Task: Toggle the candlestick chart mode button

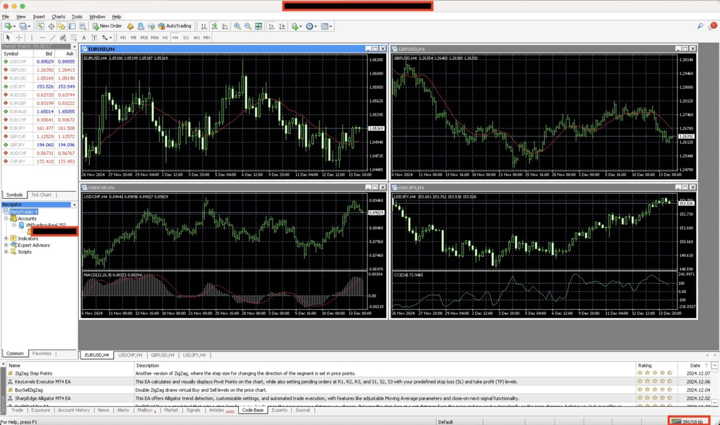Action: (x=214, y=26)
